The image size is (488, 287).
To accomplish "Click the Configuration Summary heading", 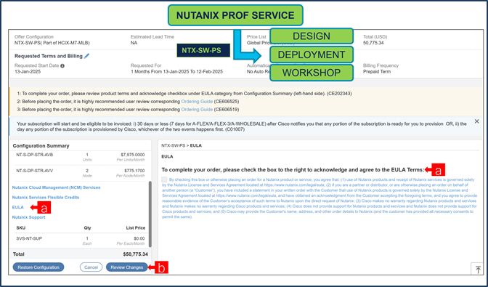I will (x=41, y=145).
